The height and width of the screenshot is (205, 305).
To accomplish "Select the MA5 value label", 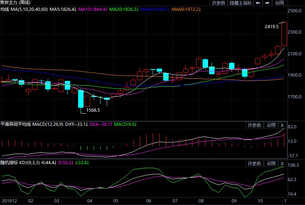I will click(x=63, y=9).
